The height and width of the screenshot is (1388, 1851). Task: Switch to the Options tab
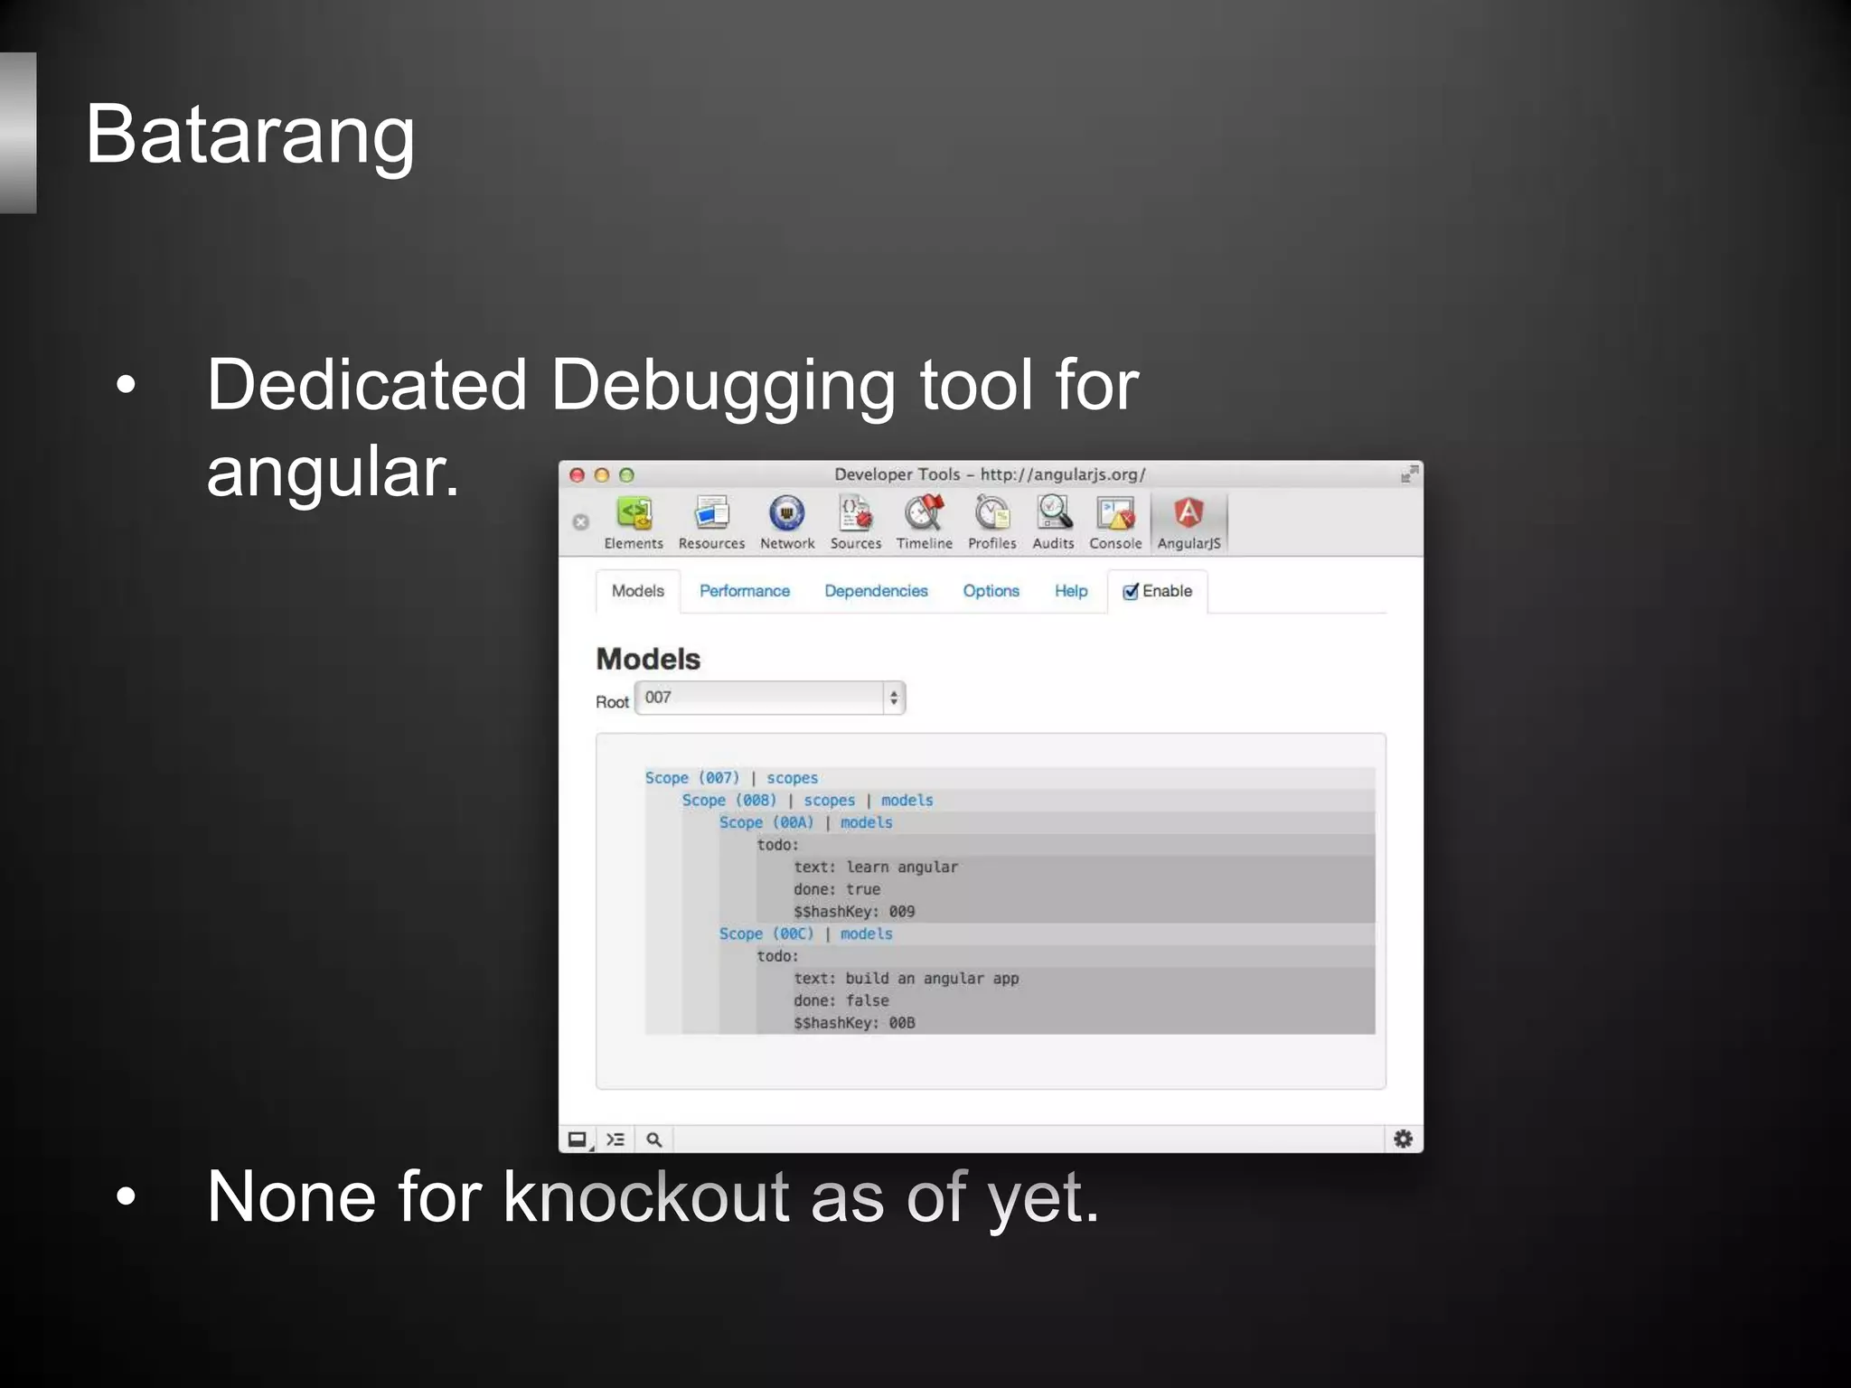(x=991, y=591)
